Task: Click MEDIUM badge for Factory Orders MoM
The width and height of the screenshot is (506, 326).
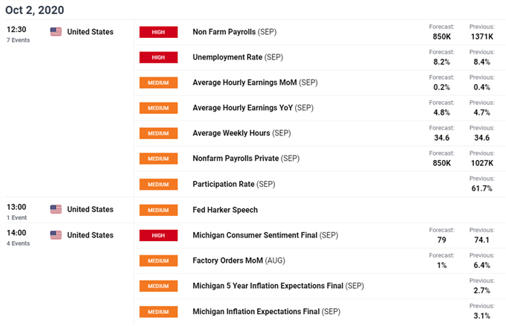Action: 158,261
